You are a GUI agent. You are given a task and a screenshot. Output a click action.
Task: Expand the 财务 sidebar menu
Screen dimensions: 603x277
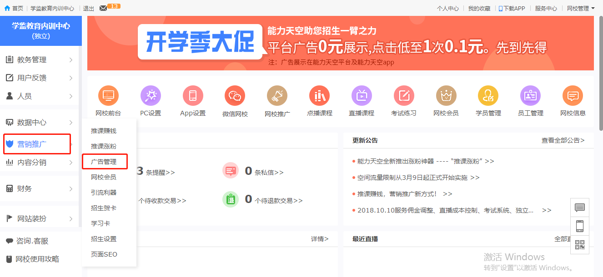(x=39, y=188)
